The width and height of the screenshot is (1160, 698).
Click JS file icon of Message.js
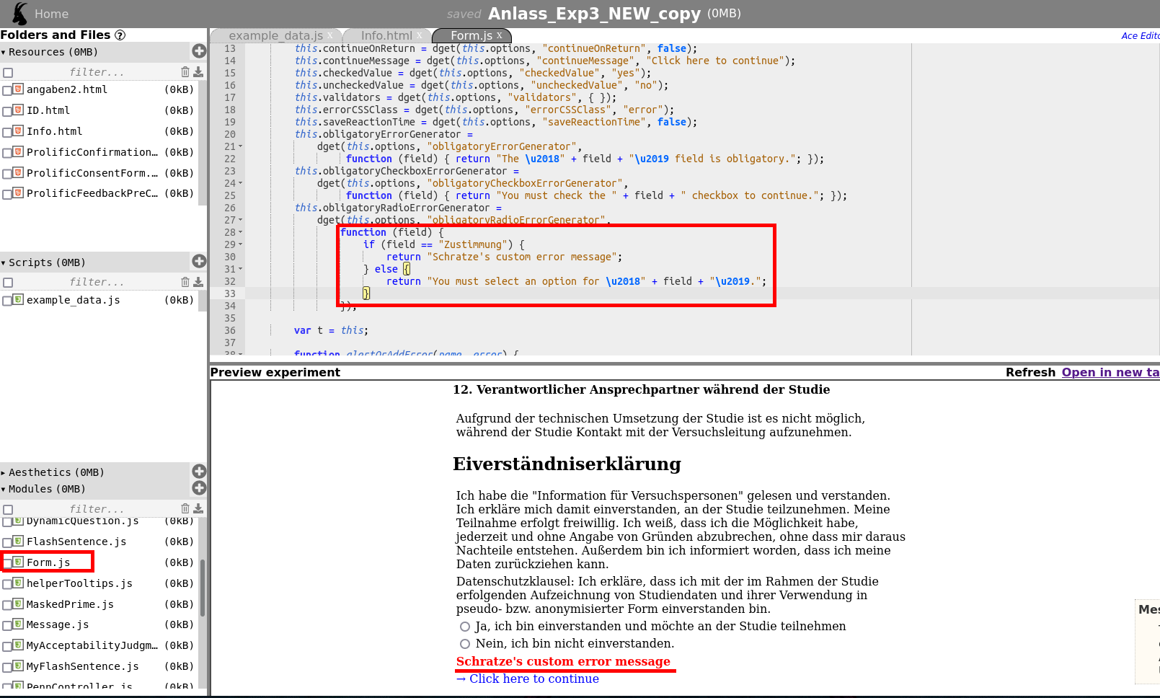[19, 624]
